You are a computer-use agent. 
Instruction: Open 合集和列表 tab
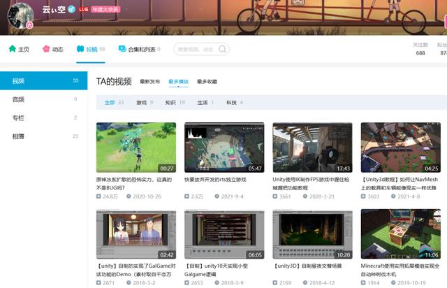(x=139, y=50)
